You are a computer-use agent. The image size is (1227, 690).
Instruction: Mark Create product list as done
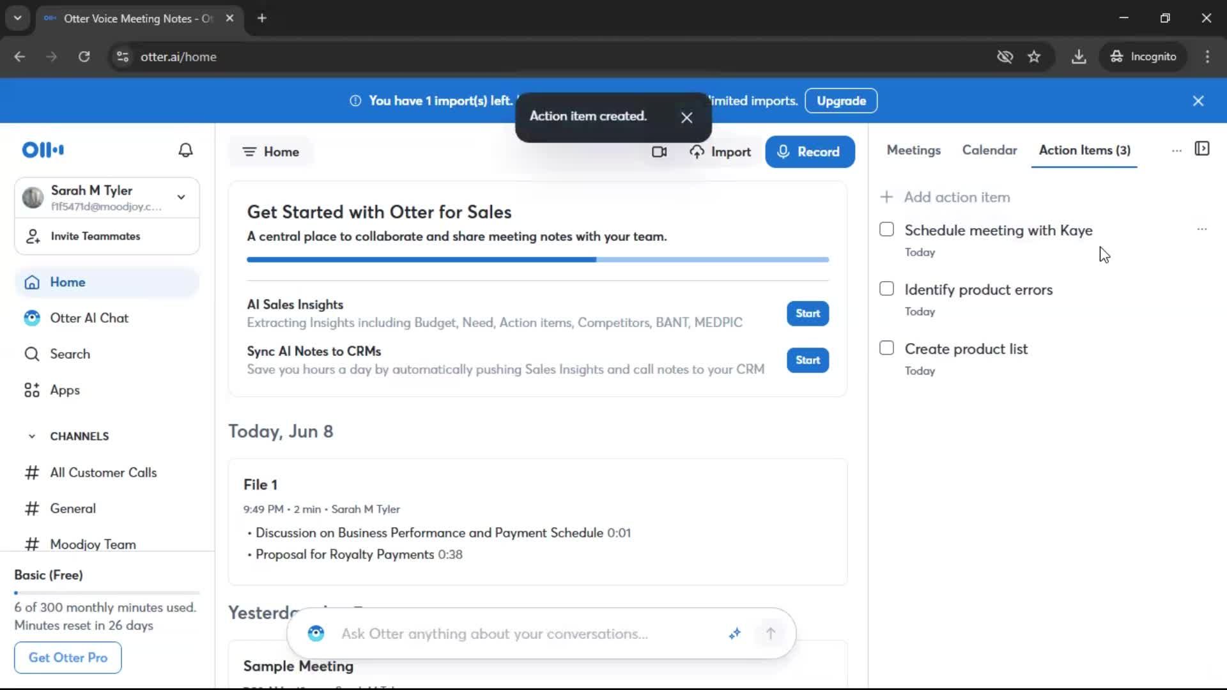(x=886, y=348)
